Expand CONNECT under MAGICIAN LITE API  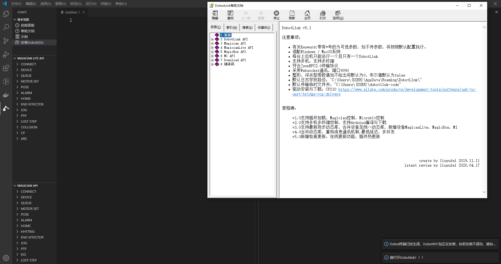click(34, 64)
